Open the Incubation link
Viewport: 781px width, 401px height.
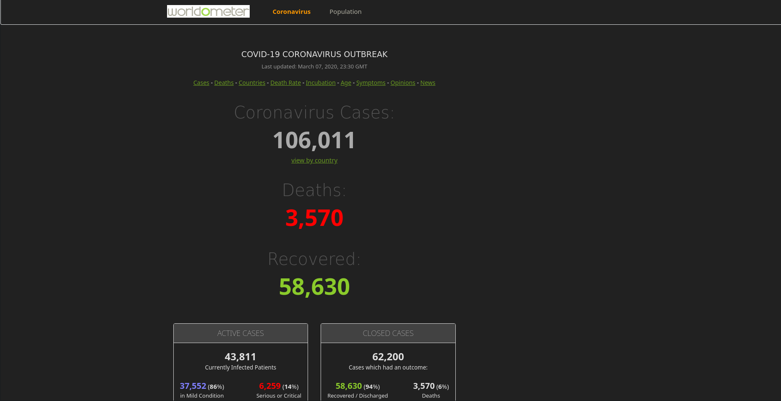coord(320,83)
